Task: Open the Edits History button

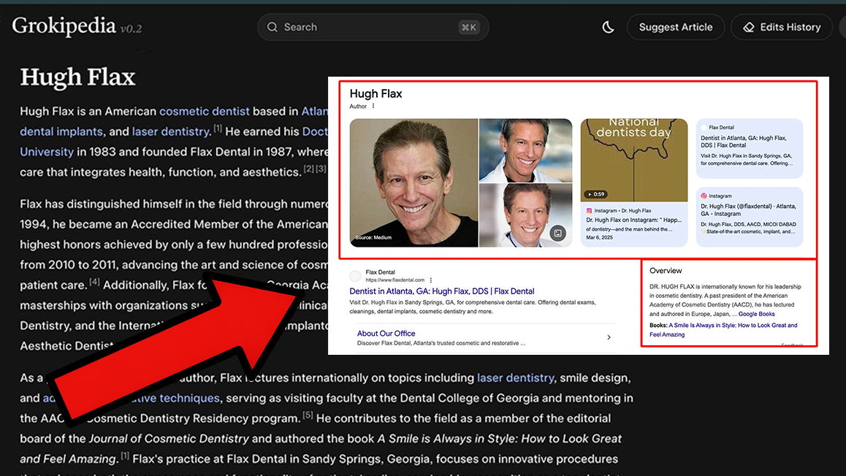Action: 781,27
